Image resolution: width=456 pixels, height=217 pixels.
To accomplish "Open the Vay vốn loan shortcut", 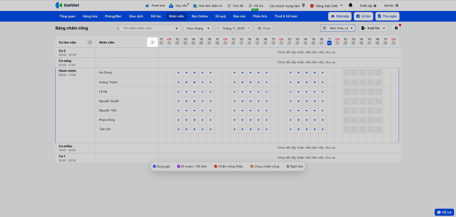I will pyautogui.click(x=179, y=6).
